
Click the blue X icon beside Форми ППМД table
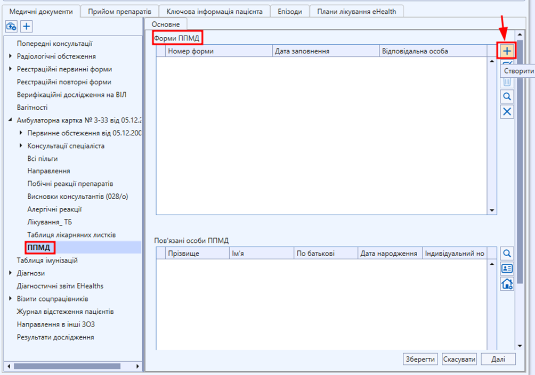[x=507, y=111]
